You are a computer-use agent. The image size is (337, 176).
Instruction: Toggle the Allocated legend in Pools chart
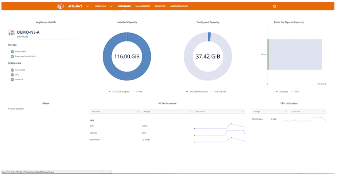282,91
